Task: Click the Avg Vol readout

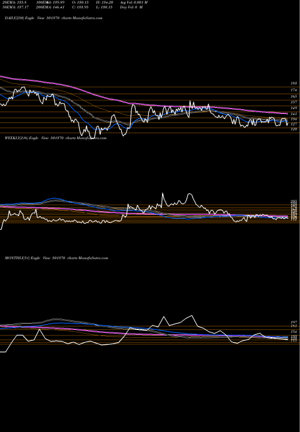Action: [134, 2]
